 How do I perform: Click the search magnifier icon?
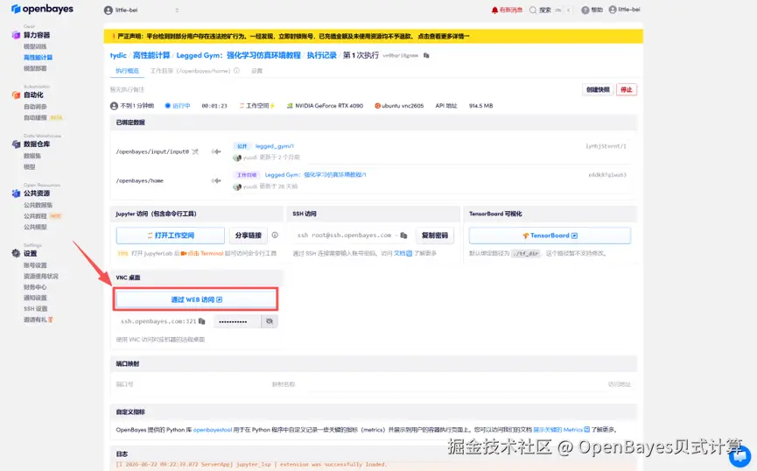(x=533, y=11)
